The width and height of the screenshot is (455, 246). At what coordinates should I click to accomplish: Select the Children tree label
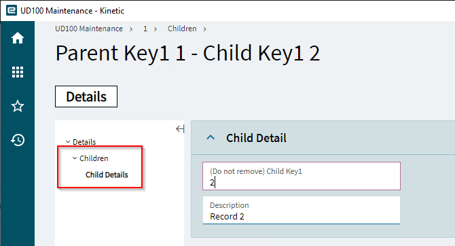click(94, 158)
